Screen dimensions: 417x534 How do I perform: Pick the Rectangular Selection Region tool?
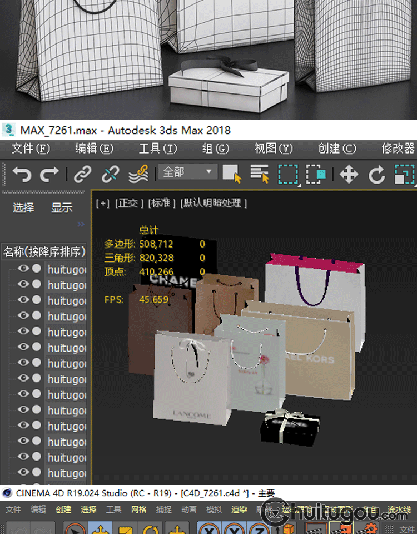point(289,174)
